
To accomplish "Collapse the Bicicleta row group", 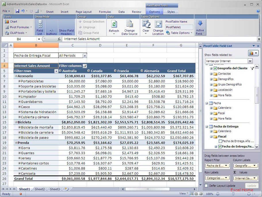I will (16, 122).
